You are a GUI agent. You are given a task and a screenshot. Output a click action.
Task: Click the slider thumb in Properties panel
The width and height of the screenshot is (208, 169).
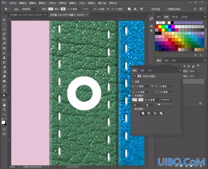point(159,105)
